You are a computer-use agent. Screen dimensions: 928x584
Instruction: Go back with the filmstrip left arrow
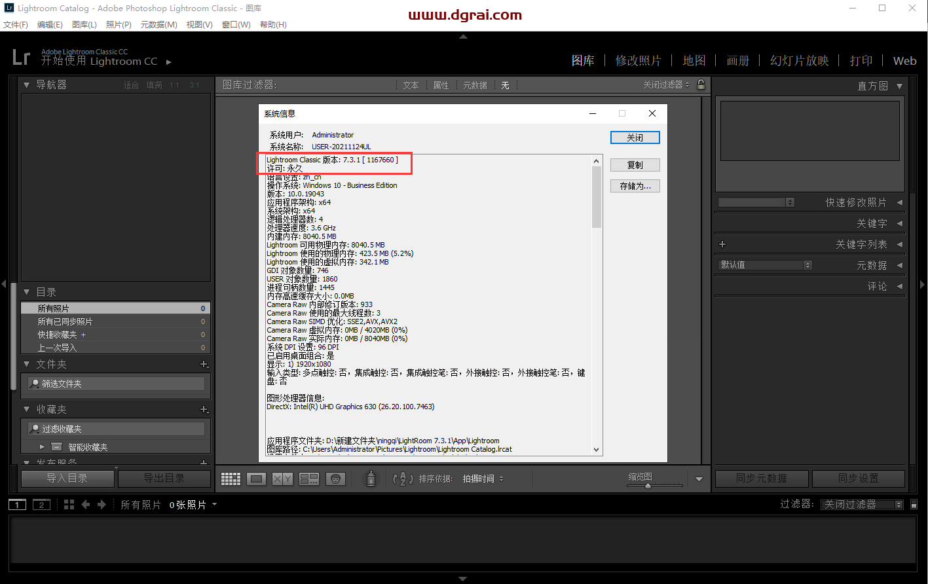click(x=85, y=505)
